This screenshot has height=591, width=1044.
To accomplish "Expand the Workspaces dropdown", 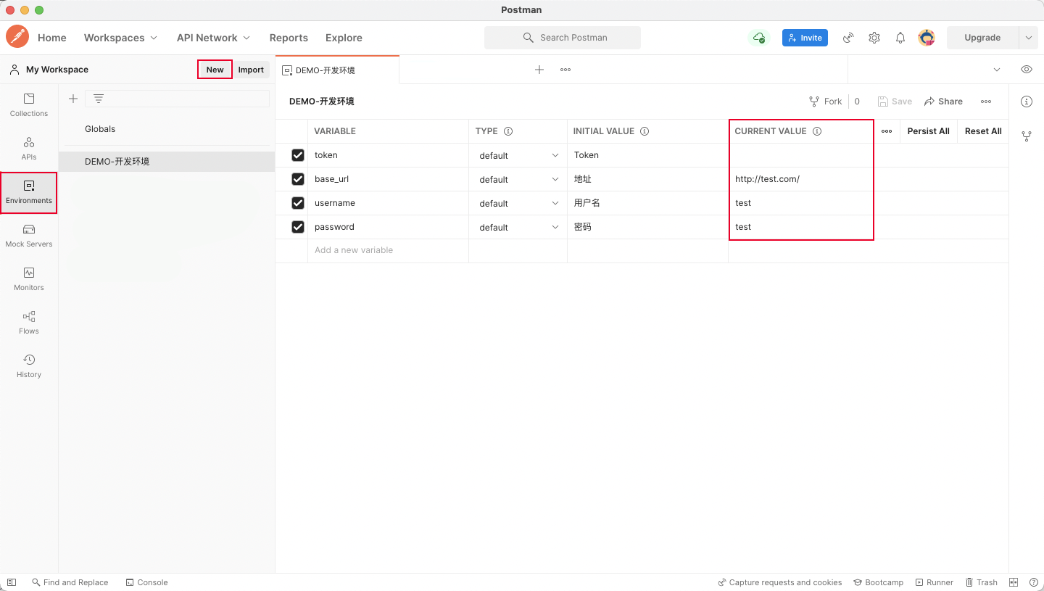I will pos(120,38).
